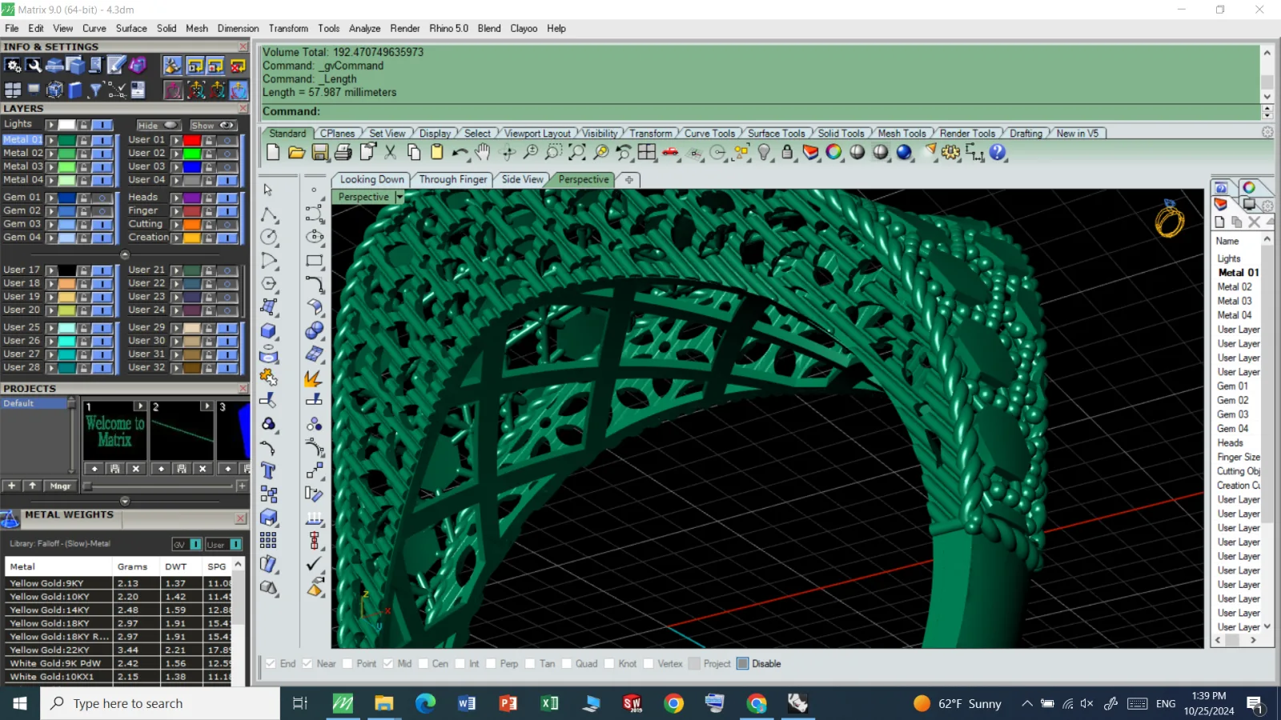Viewport: 1281px width, 720px height.
Task: Choose the Text object tool
Action: [269, 470]
